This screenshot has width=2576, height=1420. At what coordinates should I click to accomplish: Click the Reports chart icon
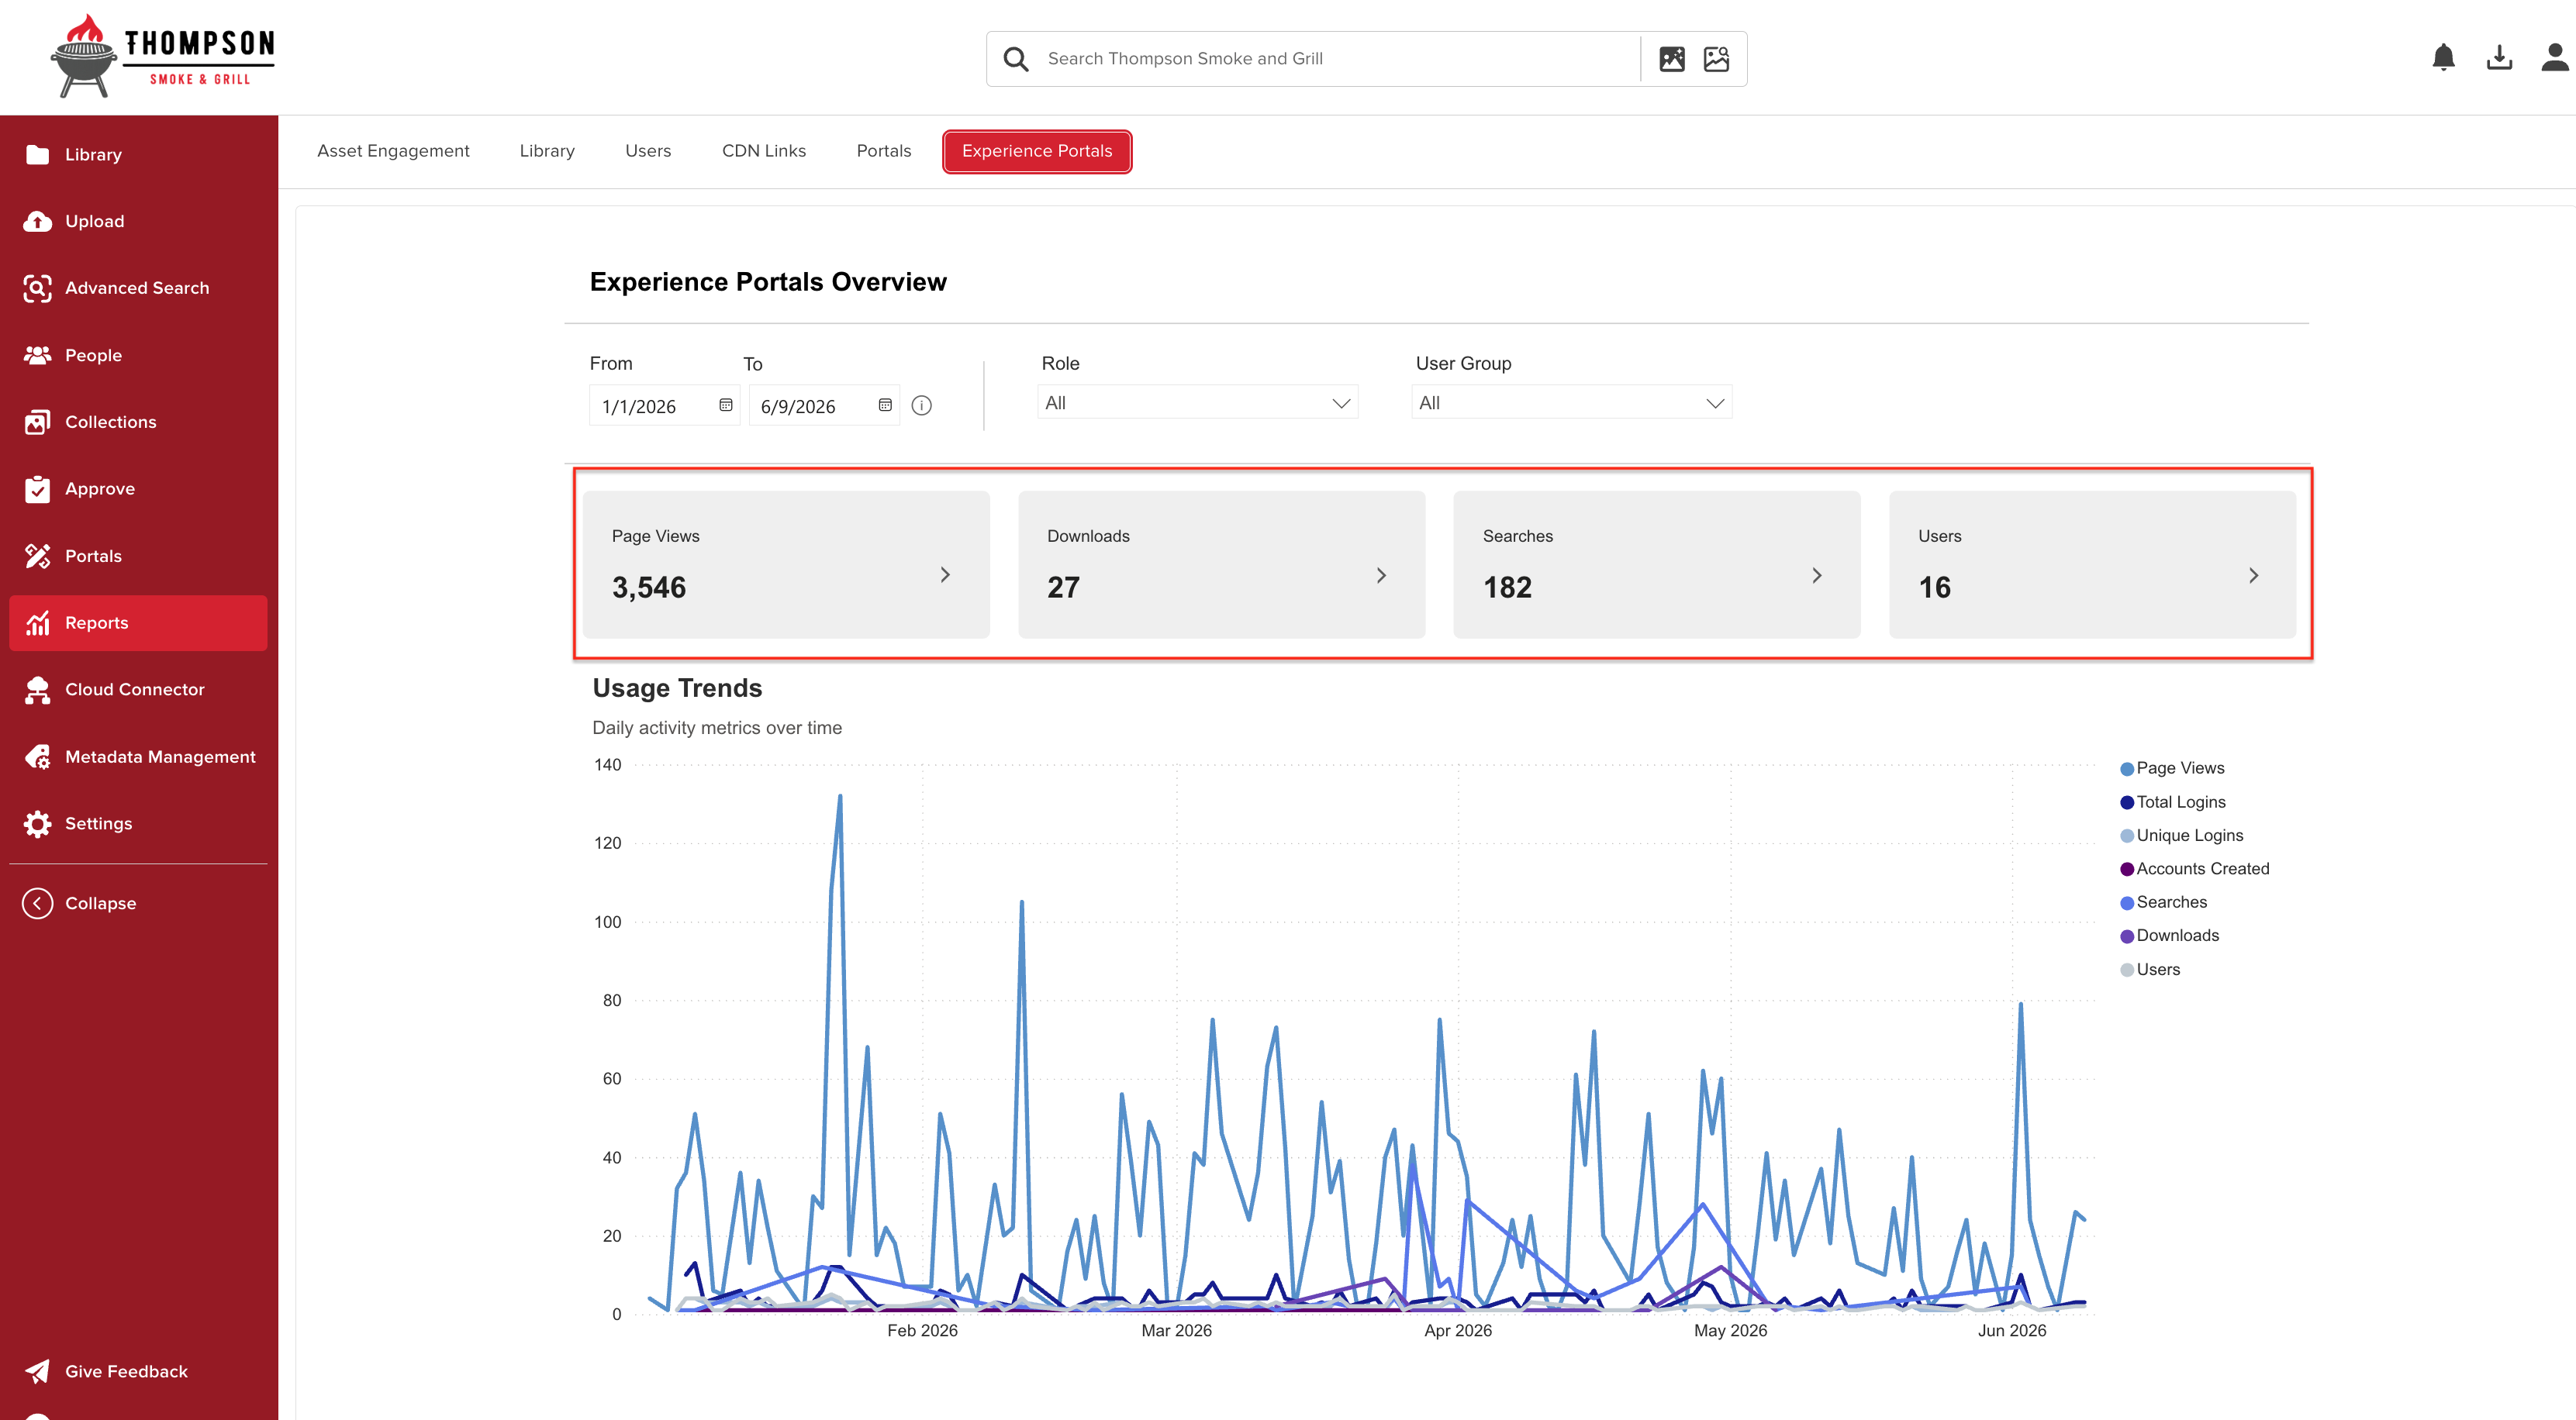37,622
